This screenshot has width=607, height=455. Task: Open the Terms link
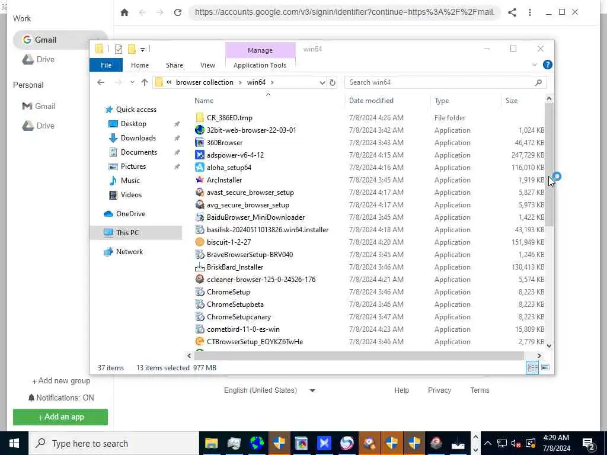pos(480,390)
